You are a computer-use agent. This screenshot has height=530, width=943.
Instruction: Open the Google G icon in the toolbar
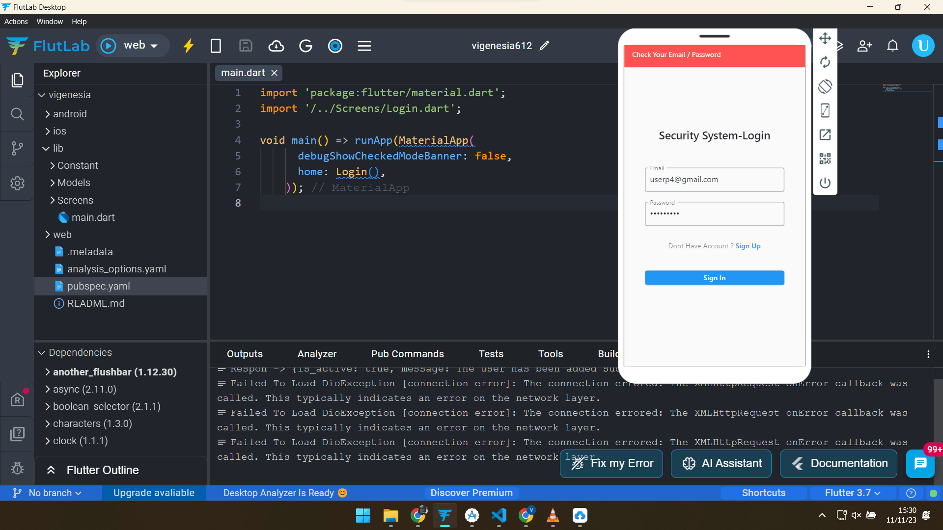pos(305,46)
